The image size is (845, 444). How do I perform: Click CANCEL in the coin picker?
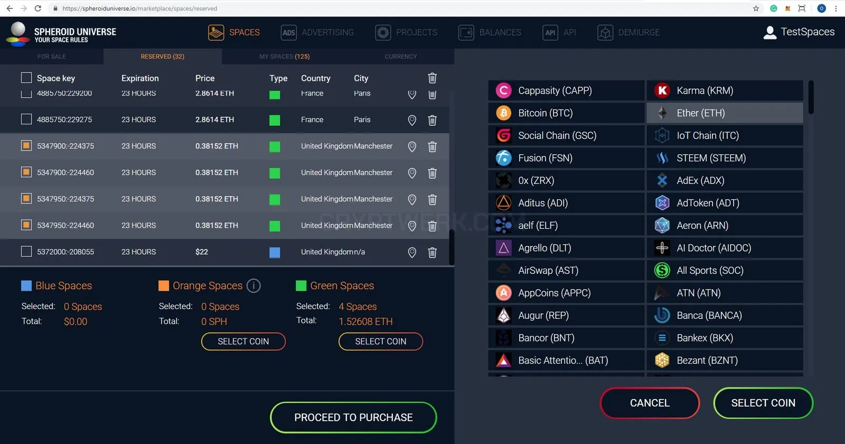click(650, 403)
